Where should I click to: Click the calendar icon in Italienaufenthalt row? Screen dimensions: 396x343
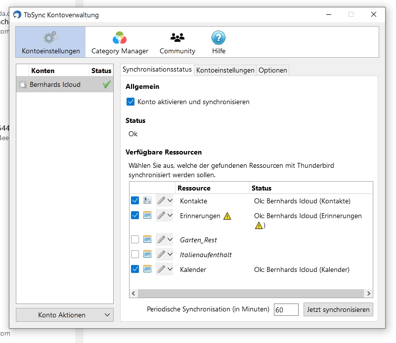click(x=147, y=254)
